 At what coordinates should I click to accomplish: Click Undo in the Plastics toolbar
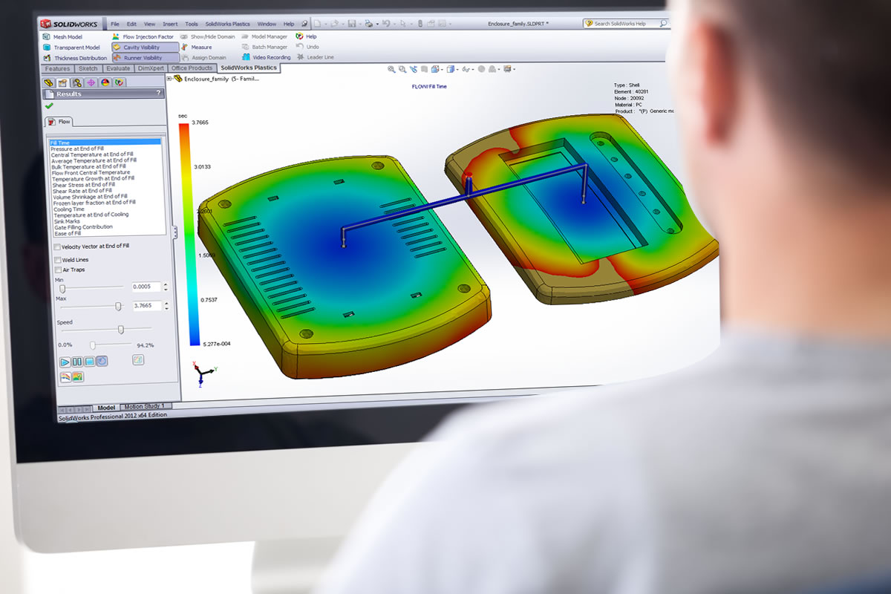(307, 47)
